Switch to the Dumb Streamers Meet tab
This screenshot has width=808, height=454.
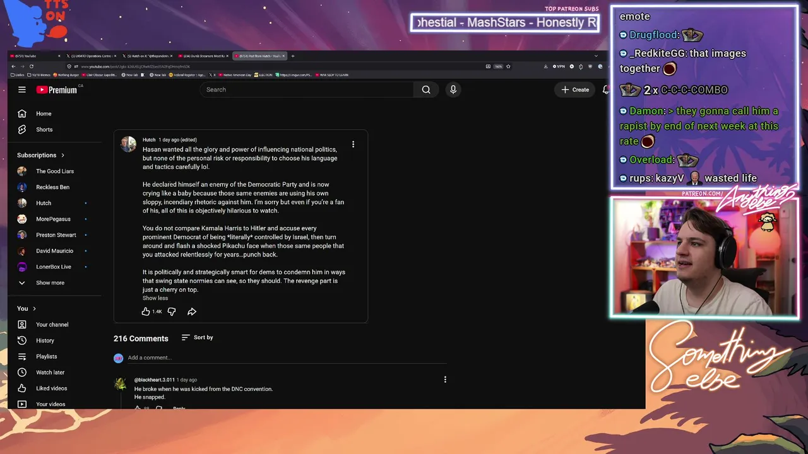(x=204, y=56)
